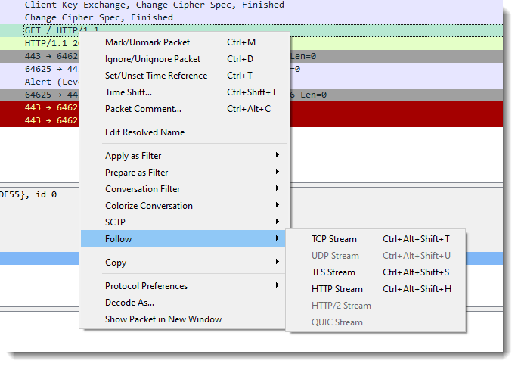Open Conversation Filter submenu
Viewport: 518px width, 367px height.
pyautogui.click(x=143, y=189)
